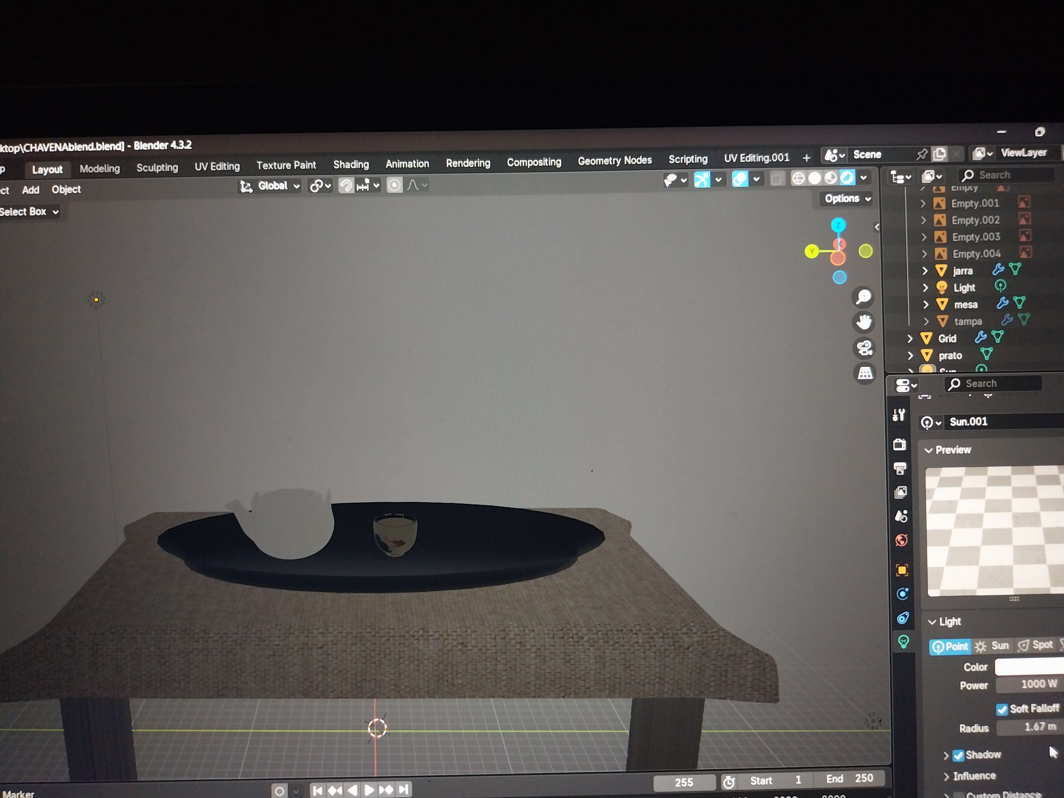Click the modifier wrench icon on jarra

click(998, 270)
